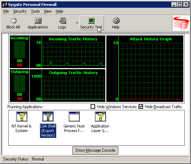This screenshot has width=191, height=164.
Task: Click Show Message Console button
Action: tap(95, 150)
